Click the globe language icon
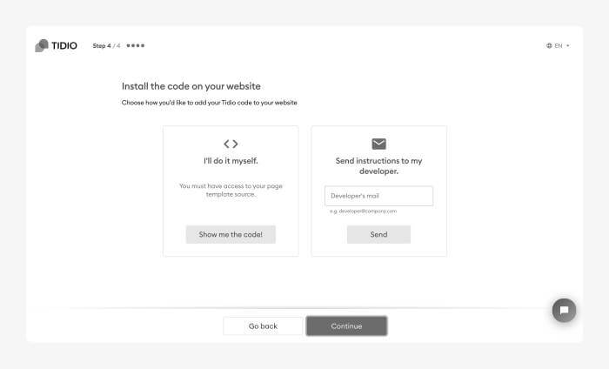 click(549, 46)
